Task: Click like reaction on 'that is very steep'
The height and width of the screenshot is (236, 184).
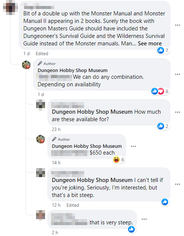Action: pyautogui.click(x=131, y=229)
